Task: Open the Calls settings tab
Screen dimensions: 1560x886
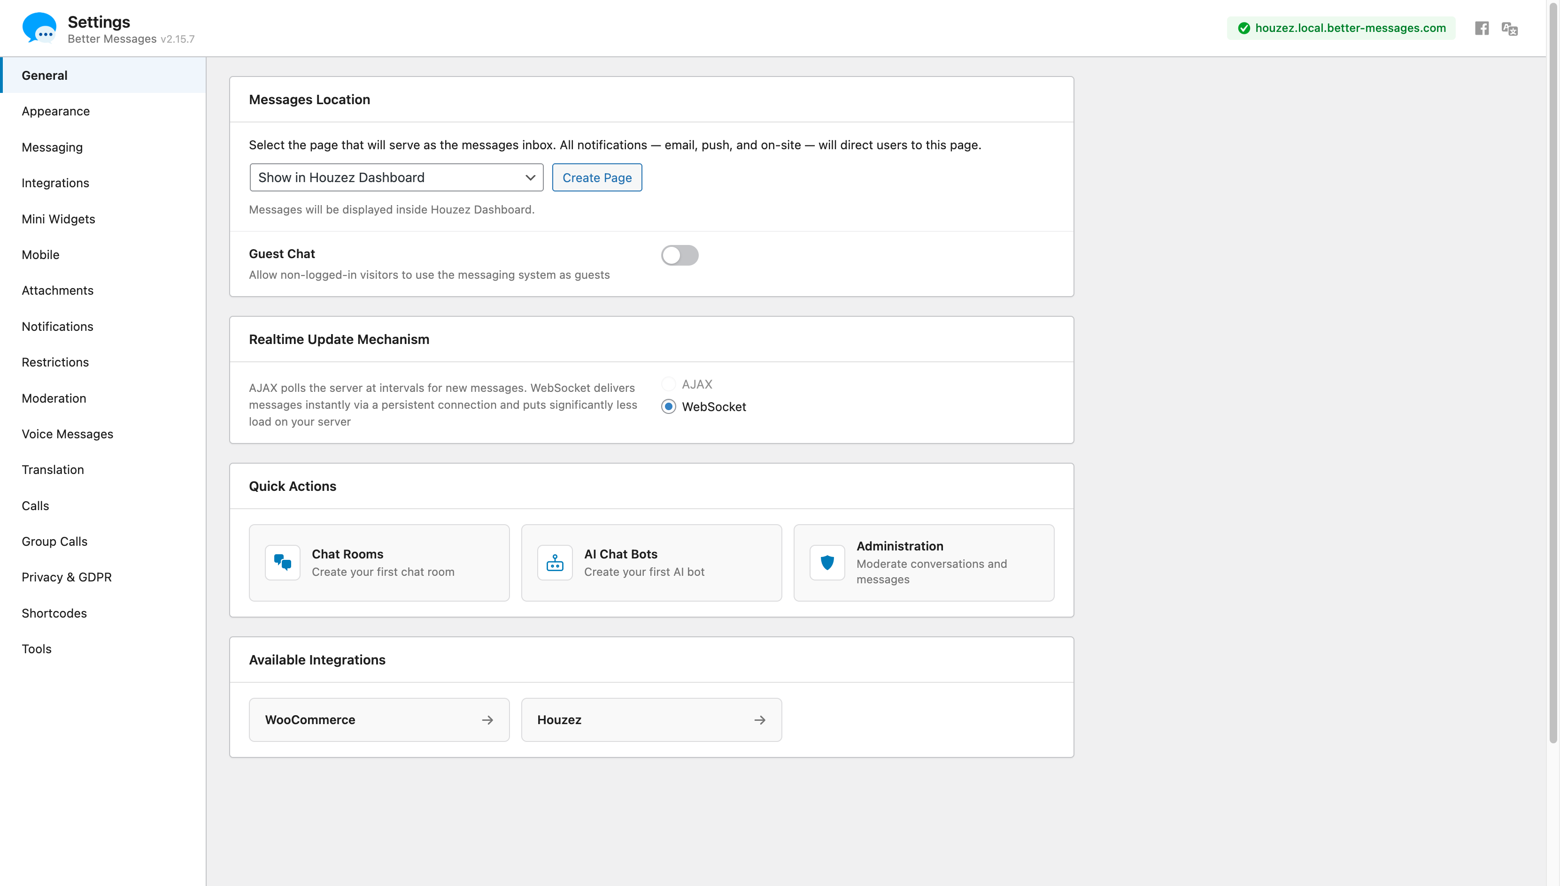Action: click(103, 505)
